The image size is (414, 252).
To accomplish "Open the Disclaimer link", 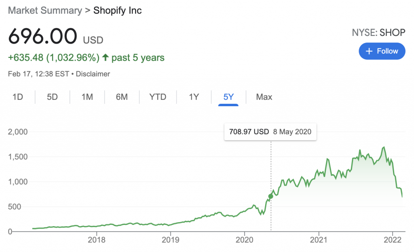I will [92, 74].
